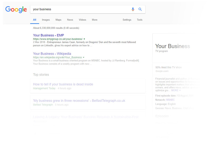Click the empgroup.co.uk green URL text
Image resolution: width=213 pixels, height=142 pixels.
point(58,39)
